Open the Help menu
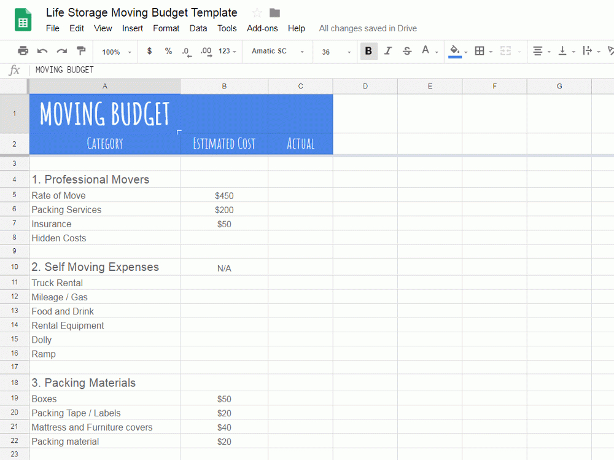The image size is (614, 460). [297, 28]
